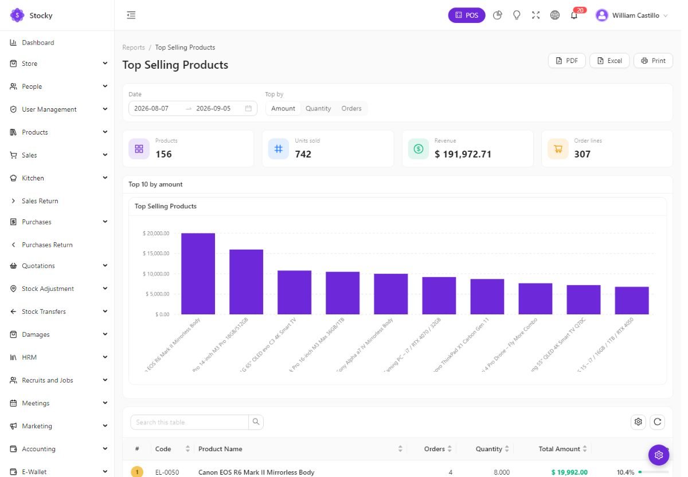Switch Top by to Orders
The height and width of the screenshot is (477, 688).
click(x=351, y=108)
